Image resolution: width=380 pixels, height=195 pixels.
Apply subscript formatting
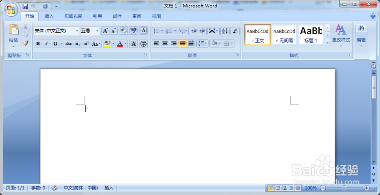(x=77, y=44)
